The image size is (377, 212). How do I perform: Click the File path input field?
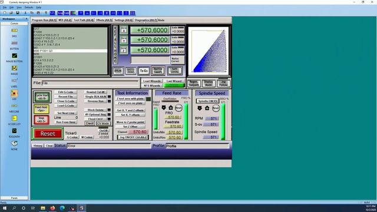[x=90, y=83]
